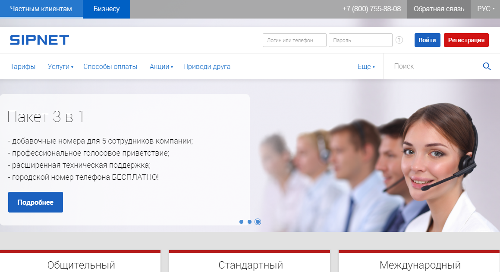
Task: Follow the Приведи друга link
Action: point(207,66)
